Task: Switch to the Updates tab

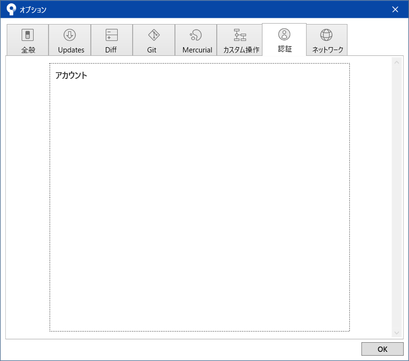Action: [x=70, y=40]
